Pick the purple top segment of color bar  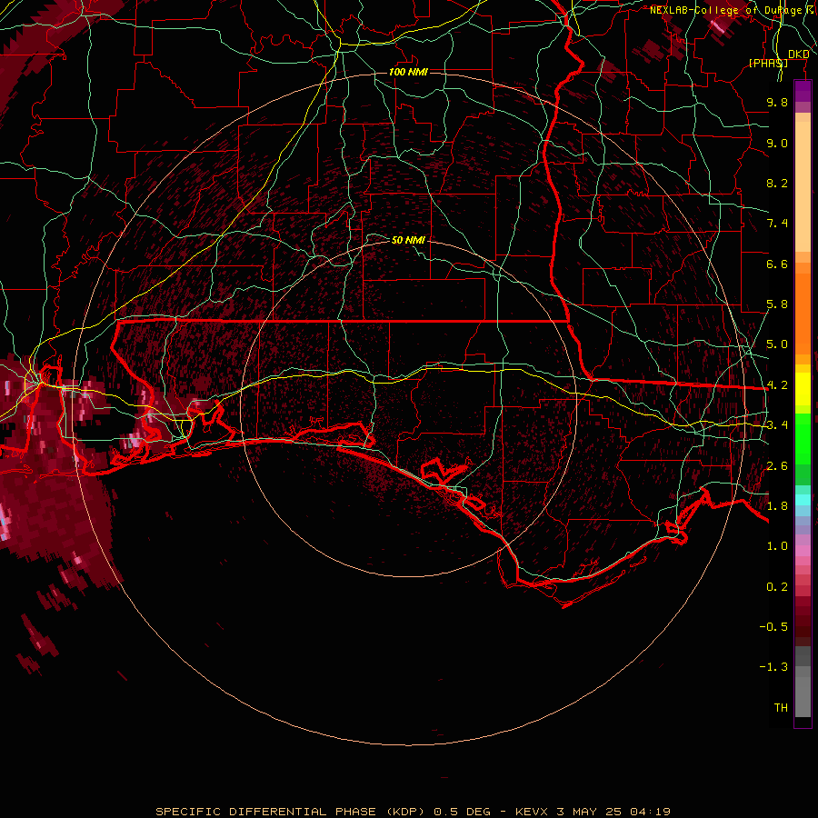pos(803,91)
